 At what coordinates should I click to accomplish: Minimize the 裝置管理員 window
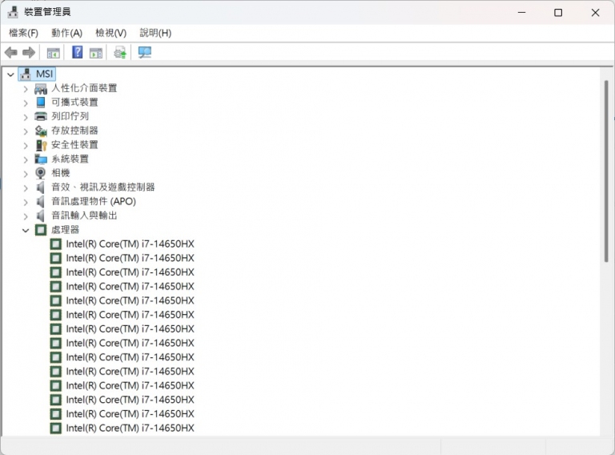(521, 13)
